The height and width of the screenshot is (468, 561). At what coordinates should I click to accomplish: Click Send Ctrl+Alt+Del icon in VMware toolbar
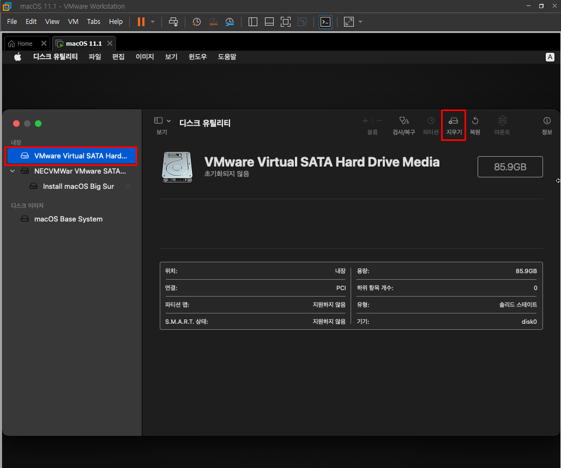(173, 22)
